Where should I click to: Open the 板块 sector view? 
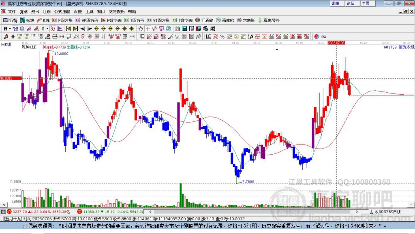click(x=27, y=20)
